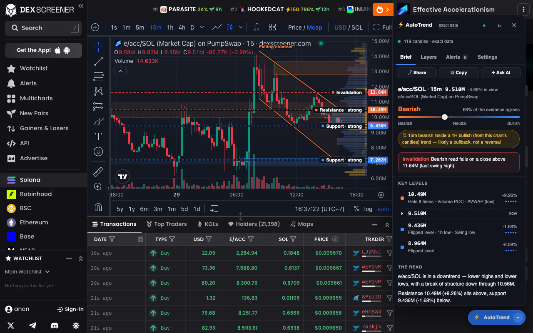The height and width of the screenshot is (333, 533).
Task: Toggle the light/dark theme icon
Action: (76, 326)
